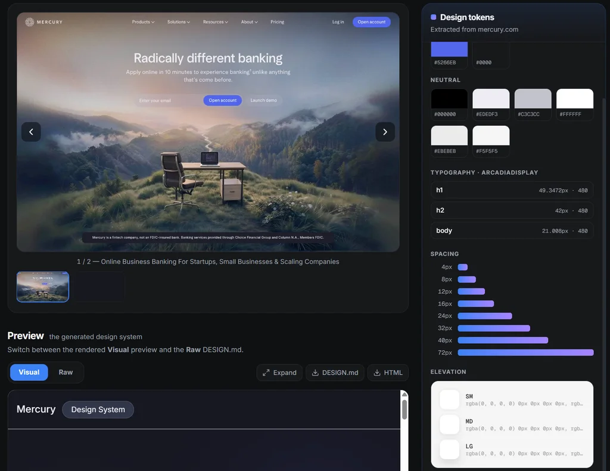Click the preview panel scrollbar thumb
The image size is (610, 471).
tap(404, 410)
